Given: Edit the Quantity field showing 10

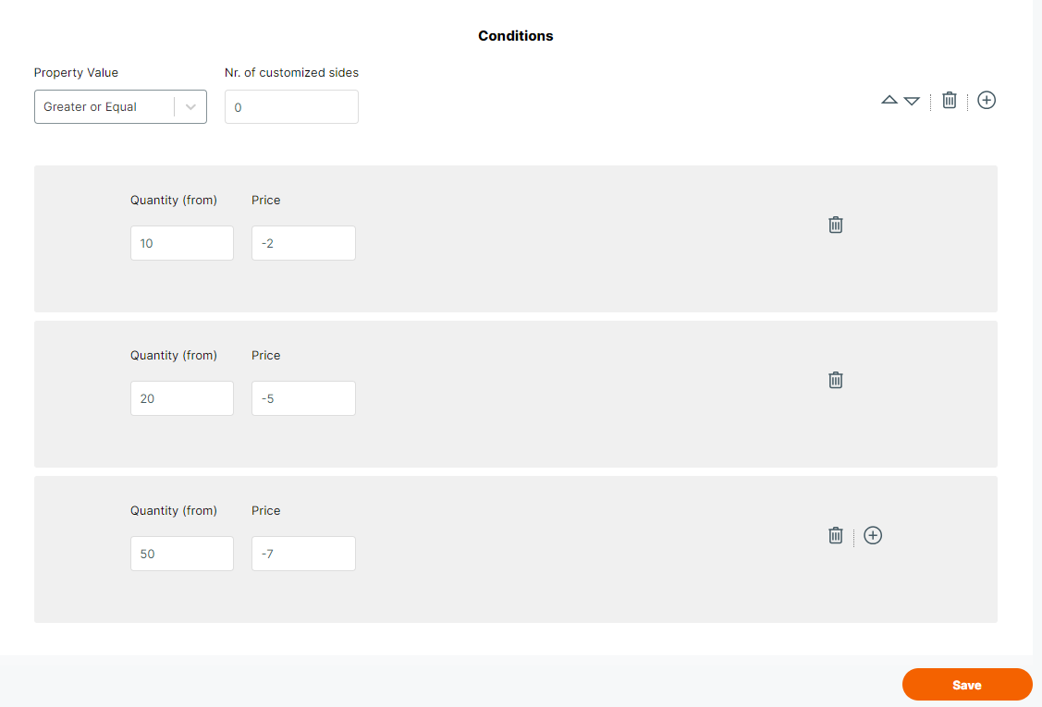Looking at the screenshot, I should 182,243.
